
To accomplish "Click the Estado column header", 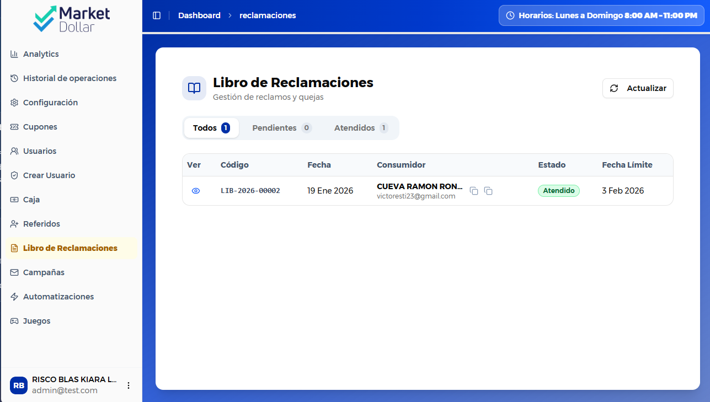I will coord(552,165).
